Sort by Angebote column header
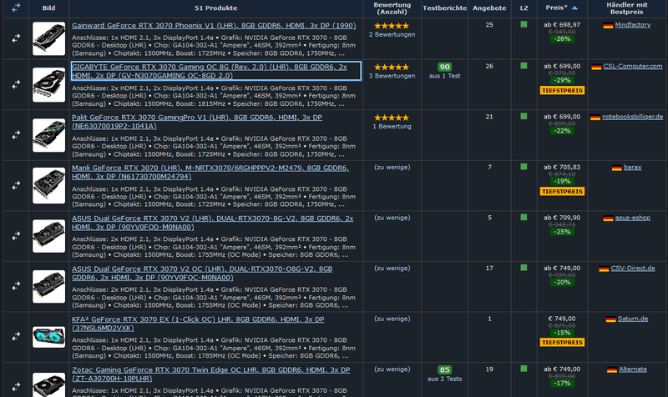 coord(489,8)
